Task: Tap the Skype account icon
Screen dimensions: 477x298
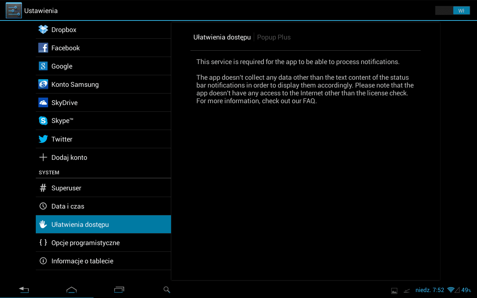Action: click(x=43, y=121)
